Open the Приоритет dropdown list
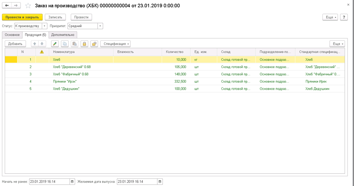This screenshot has height=186, width=354. click(x=100, y=26)
